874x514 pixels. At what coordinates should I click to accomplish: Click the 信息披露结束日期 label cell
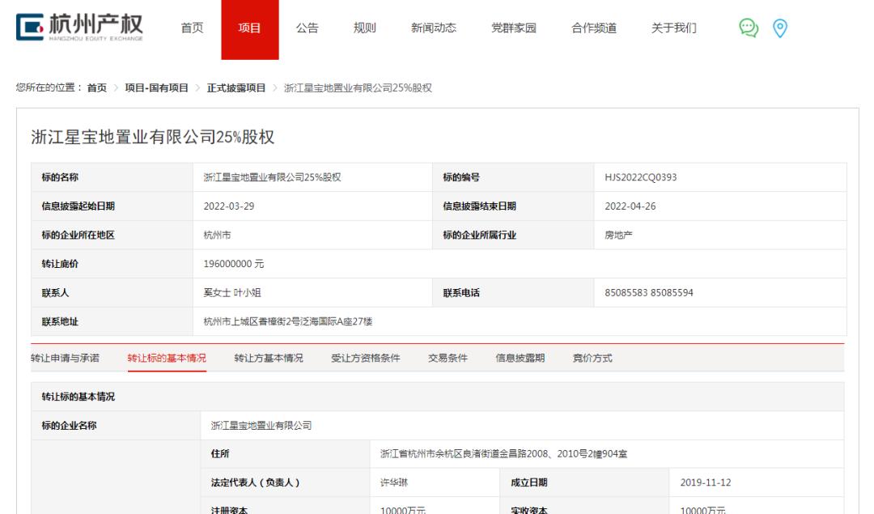[513, 206]
